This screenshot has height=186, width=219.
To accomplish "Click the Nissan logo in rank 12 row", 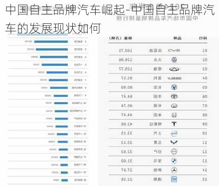I will (x=174, y=152).
